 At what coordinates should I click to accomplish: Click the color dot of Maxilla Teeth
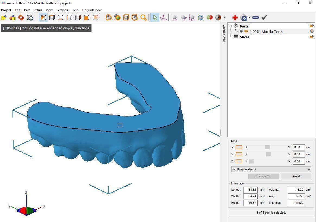241,31
